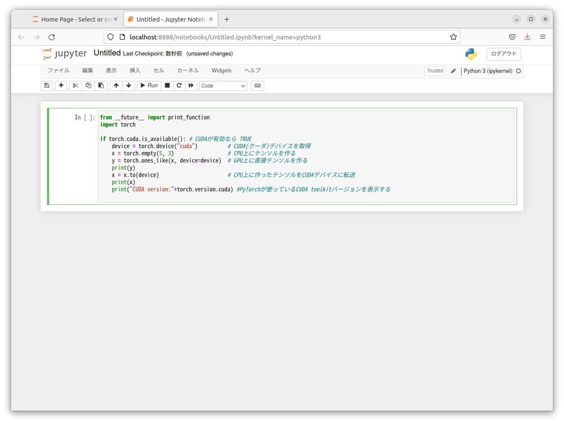This screenshot has height=423, width=564.
Task: Close the Home Page tab
Action: pyautogui.click(x=116, y=19)
